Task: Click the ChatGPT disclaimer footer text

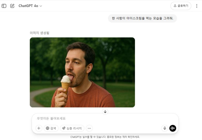Action: tap(105, 137)
